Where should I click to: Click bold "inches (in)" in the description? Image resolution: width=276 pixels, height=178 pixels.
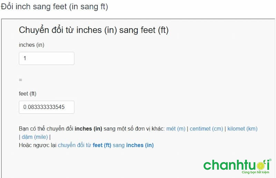(x=88, y=129)
